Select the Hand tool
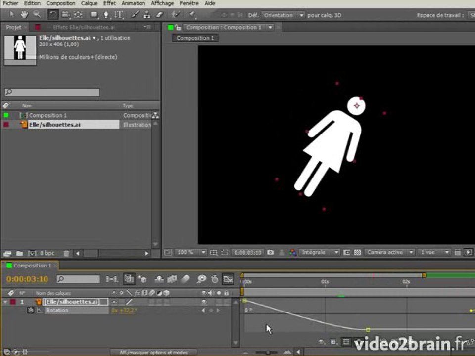 click(24, 14)
